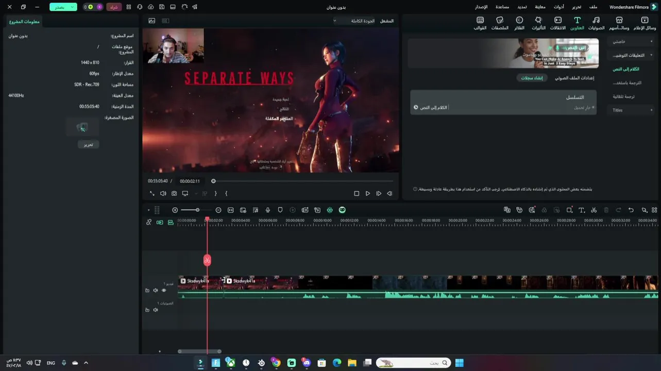Mute video track 1 speaker icon
The image size is (661, 371).
point(156,291)
